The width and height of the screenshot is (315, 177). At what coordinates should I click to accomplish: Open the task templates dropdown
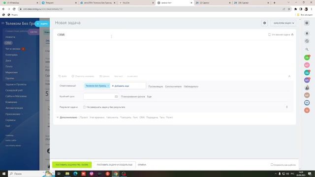(x=283, y=23)
